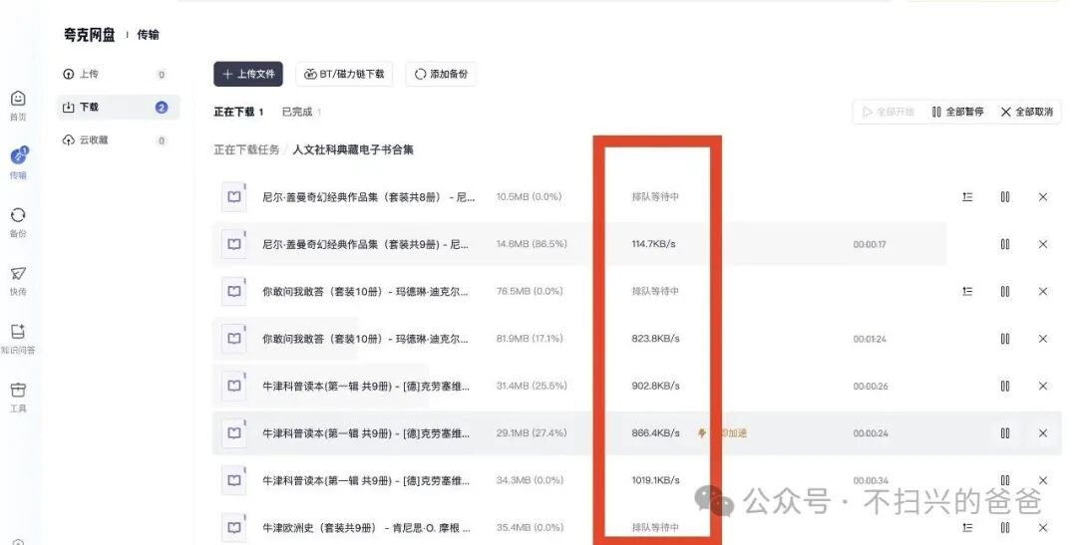Pause the 823.8KB/s download task
Viewport: 1077px width, 545px height.
[1005, 339]
